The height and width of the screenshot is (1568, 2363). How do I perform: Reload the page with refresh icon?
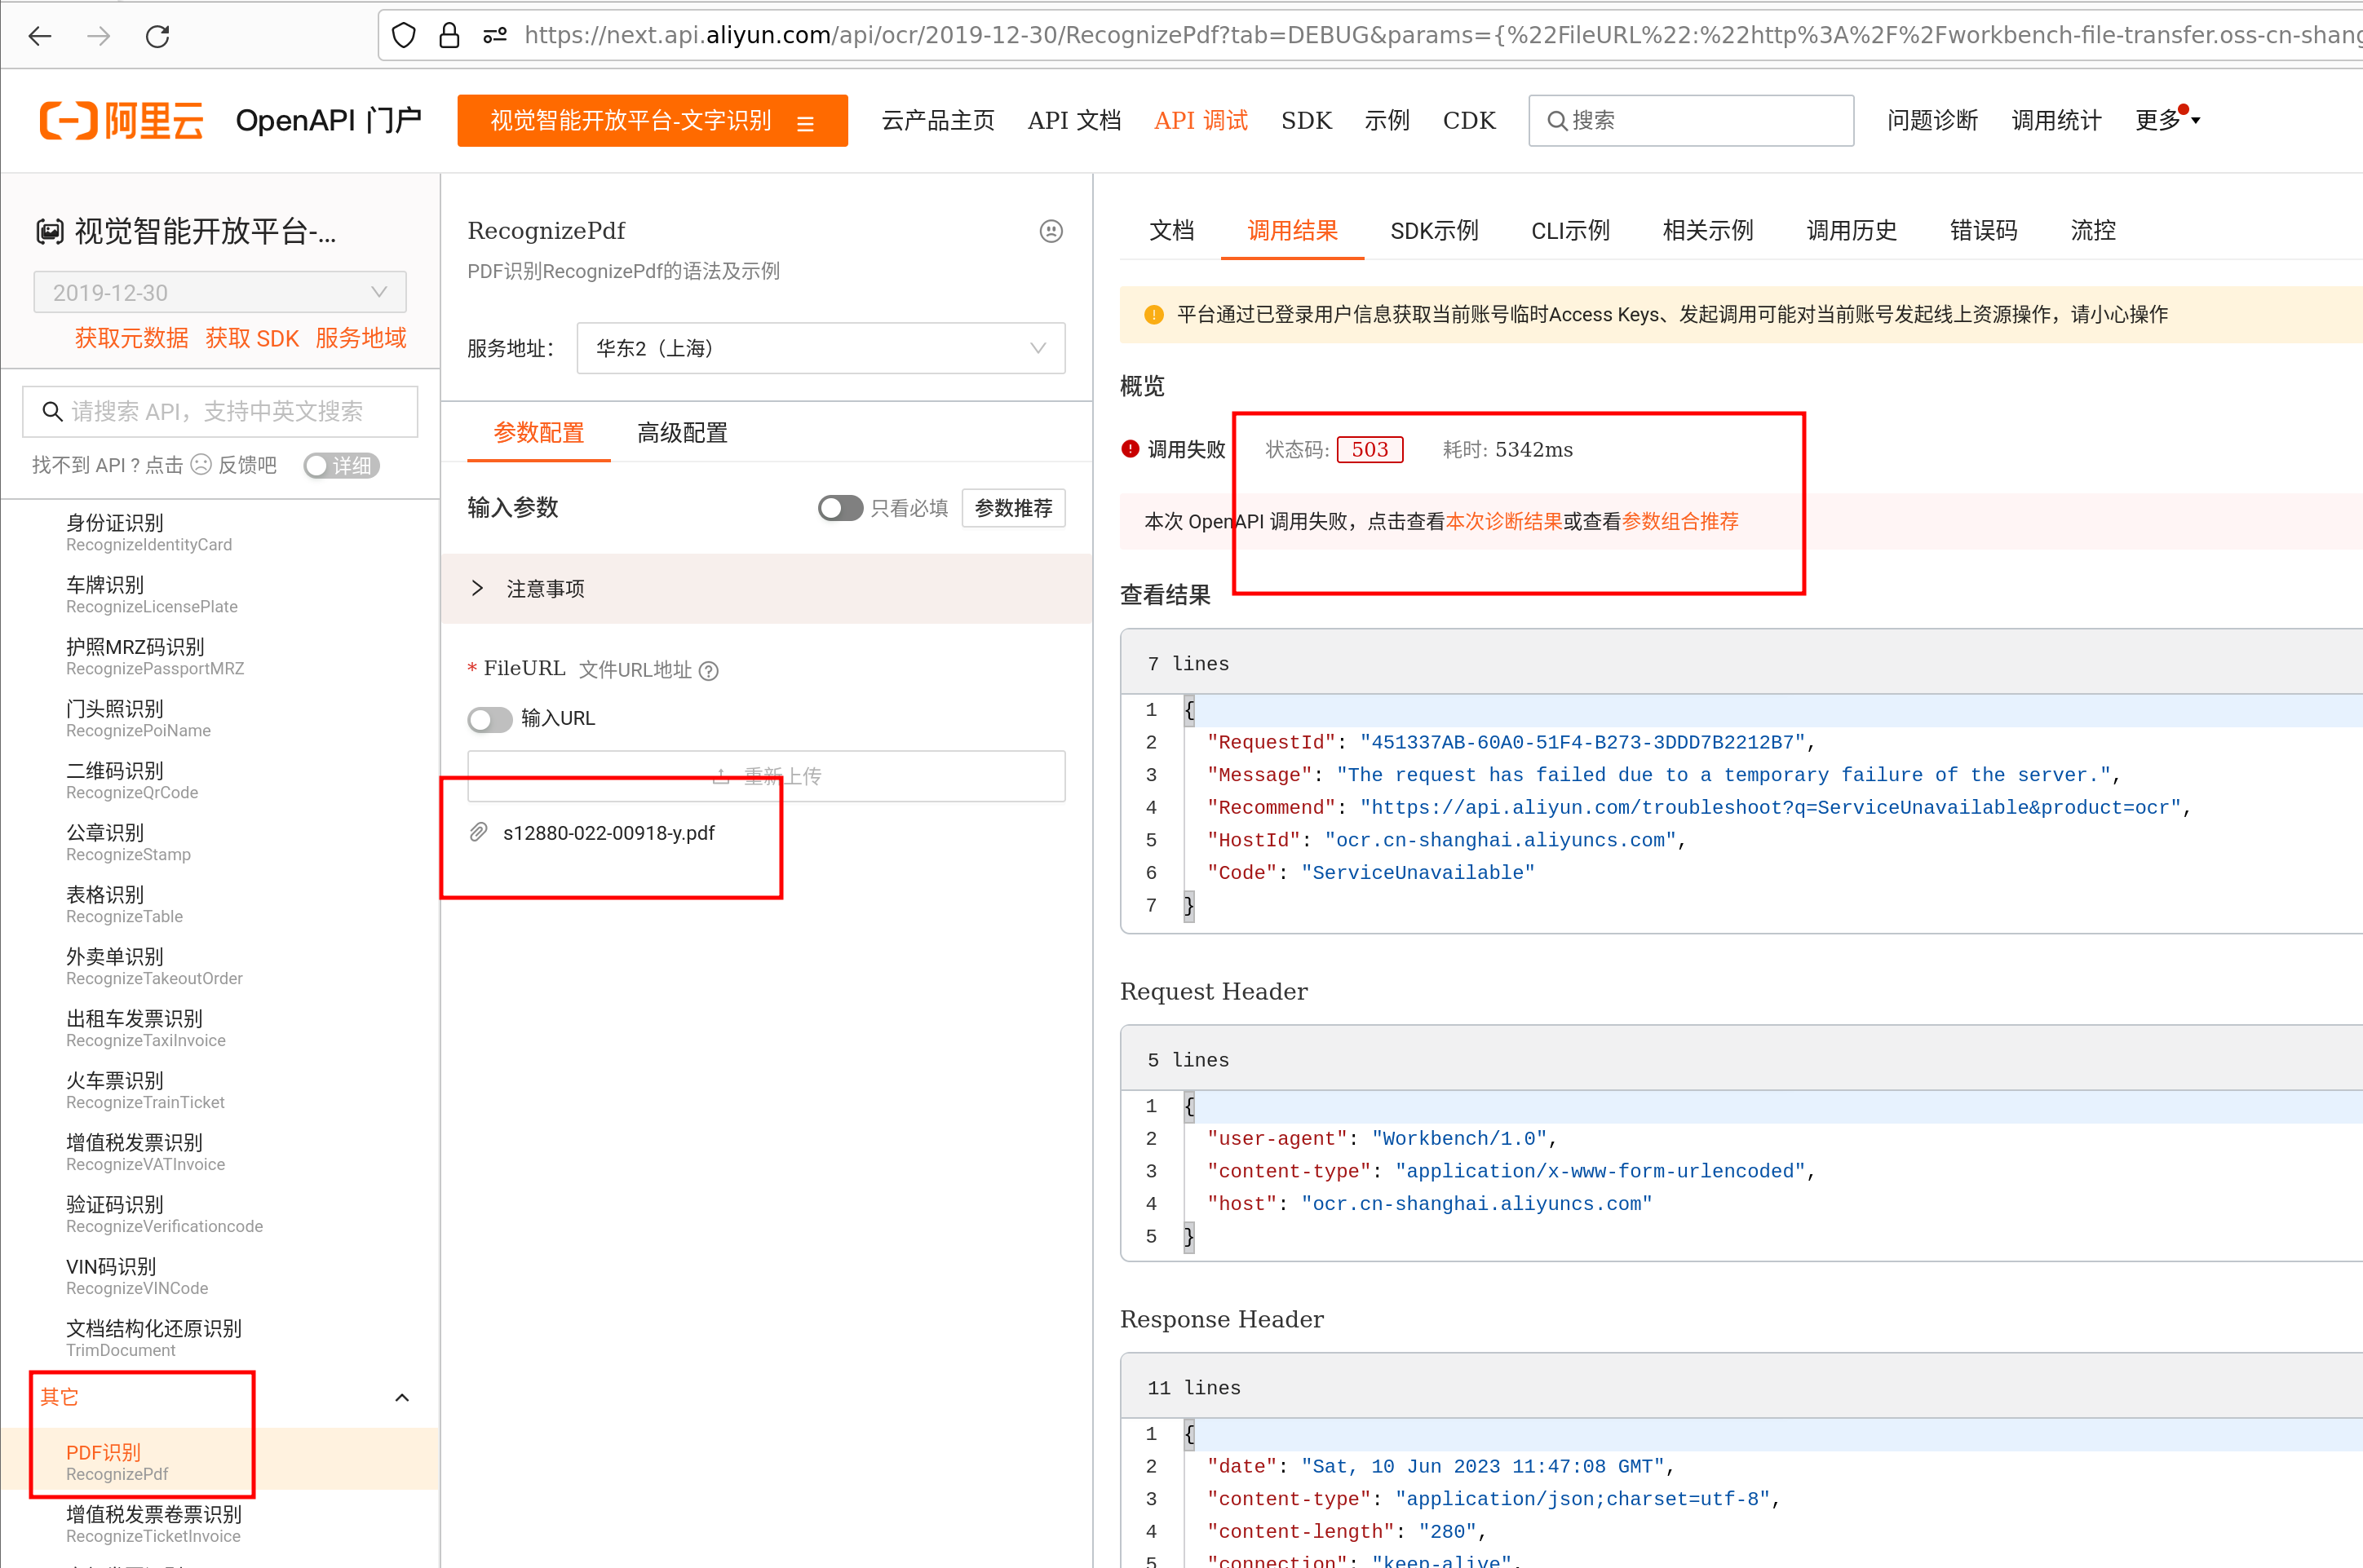point(157,36)
